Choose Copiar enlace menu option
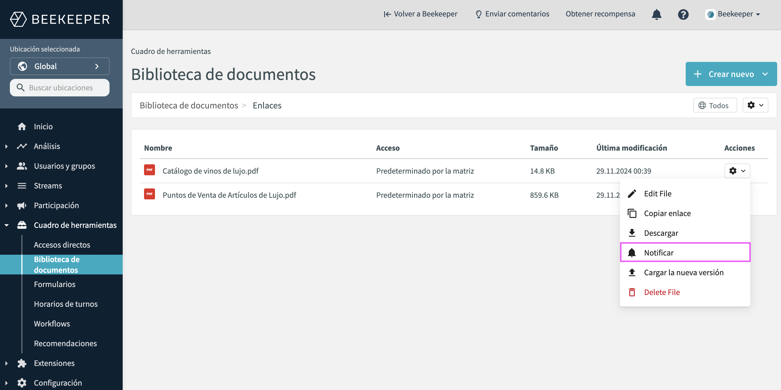 coord(685,213)
